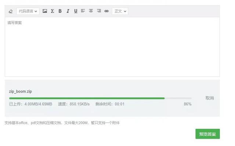Click the 86% progress percentage
The width and height of the screenshot is (235, 146).
188,104
